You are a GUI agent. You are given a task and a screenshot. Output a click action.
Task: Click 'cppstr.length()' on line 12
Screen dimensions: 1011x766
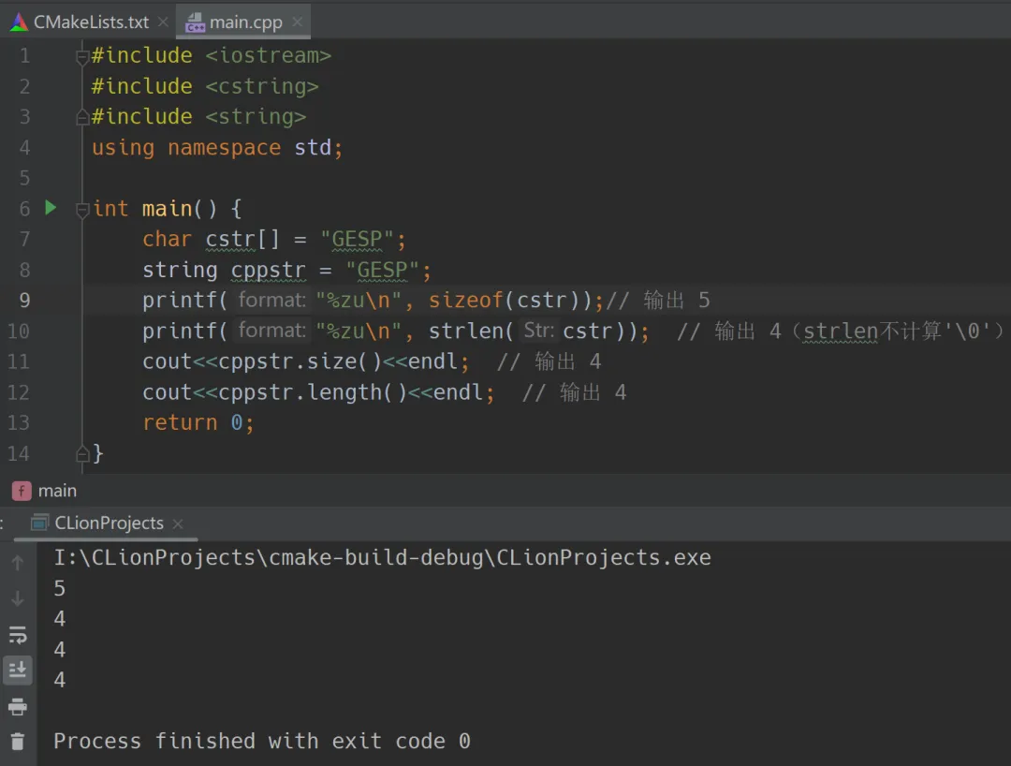pyautogui.click(x=313, y=392)
